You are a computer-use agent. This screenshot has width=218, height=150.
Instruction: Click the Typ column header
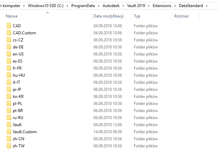(137, 16)
